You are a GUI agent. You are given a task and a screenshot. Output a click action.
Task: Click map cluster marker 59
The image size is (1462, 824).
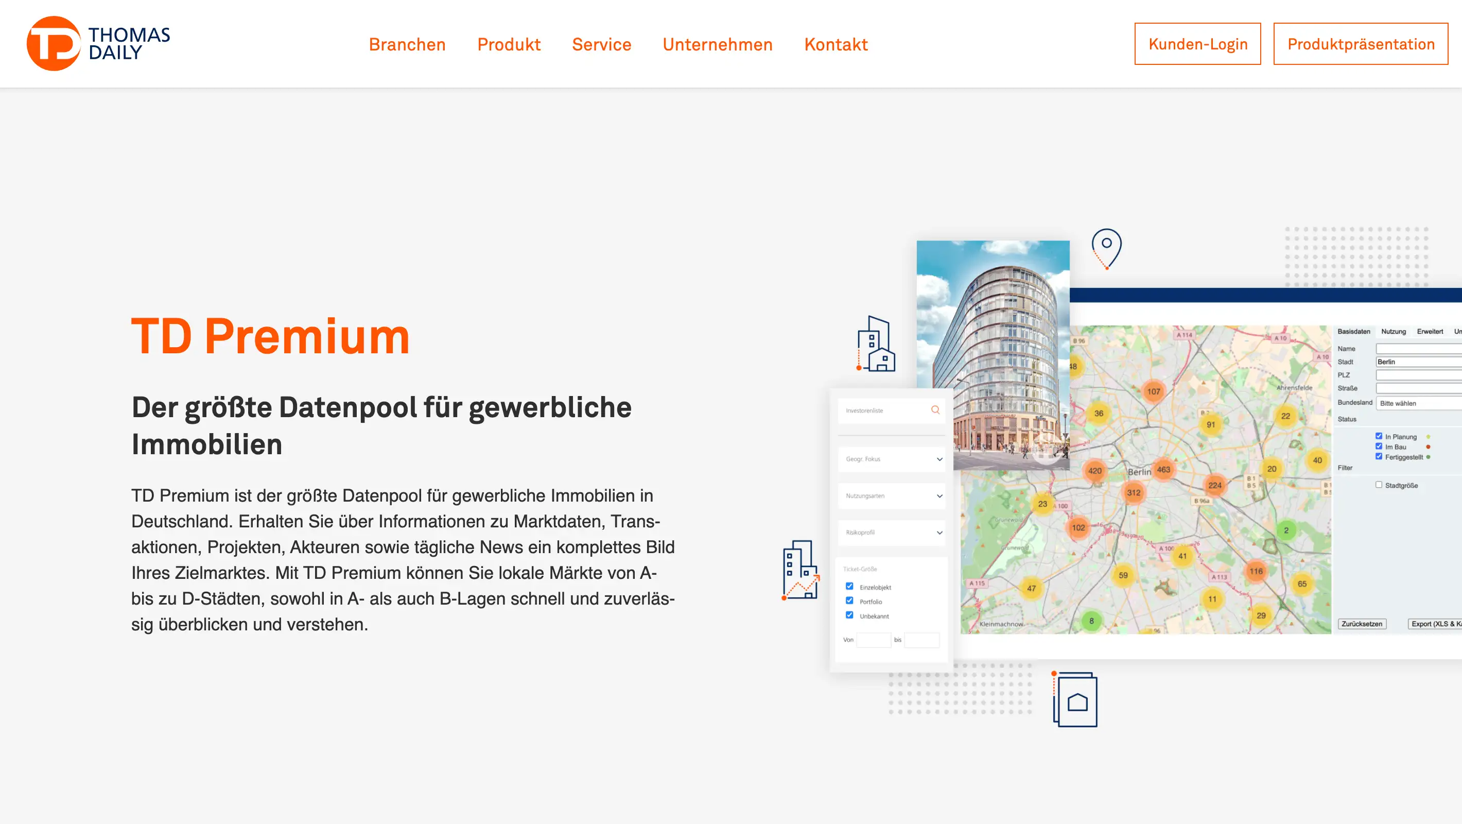[1123, 575]
